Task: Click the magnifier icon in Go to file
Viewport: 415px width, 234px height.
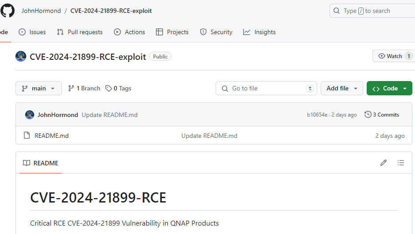Action: click(x=225, y=88)
